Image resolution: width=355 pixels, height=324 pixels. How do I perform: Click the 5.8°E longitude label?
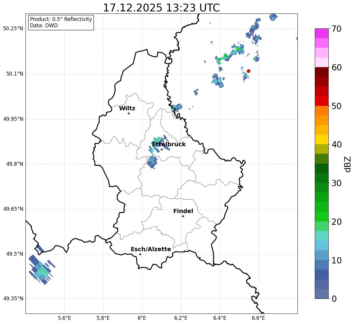(103, 318)
